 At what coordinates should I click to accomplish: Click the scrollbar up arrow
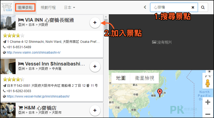(106, 17)
